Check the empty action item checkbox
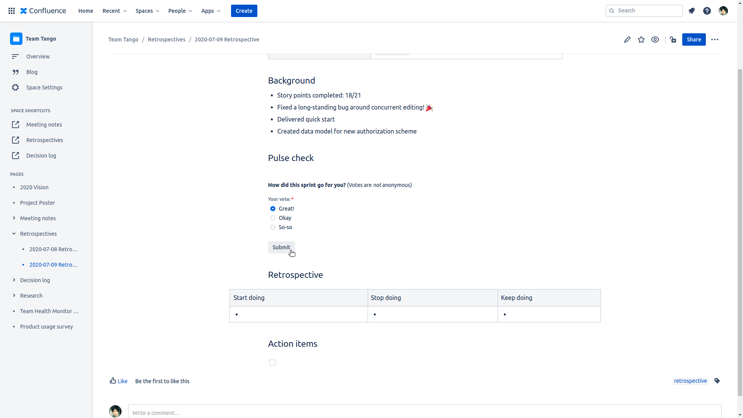Image resolution: width=743 pixels, height=418 pixels. pos(272,363)
